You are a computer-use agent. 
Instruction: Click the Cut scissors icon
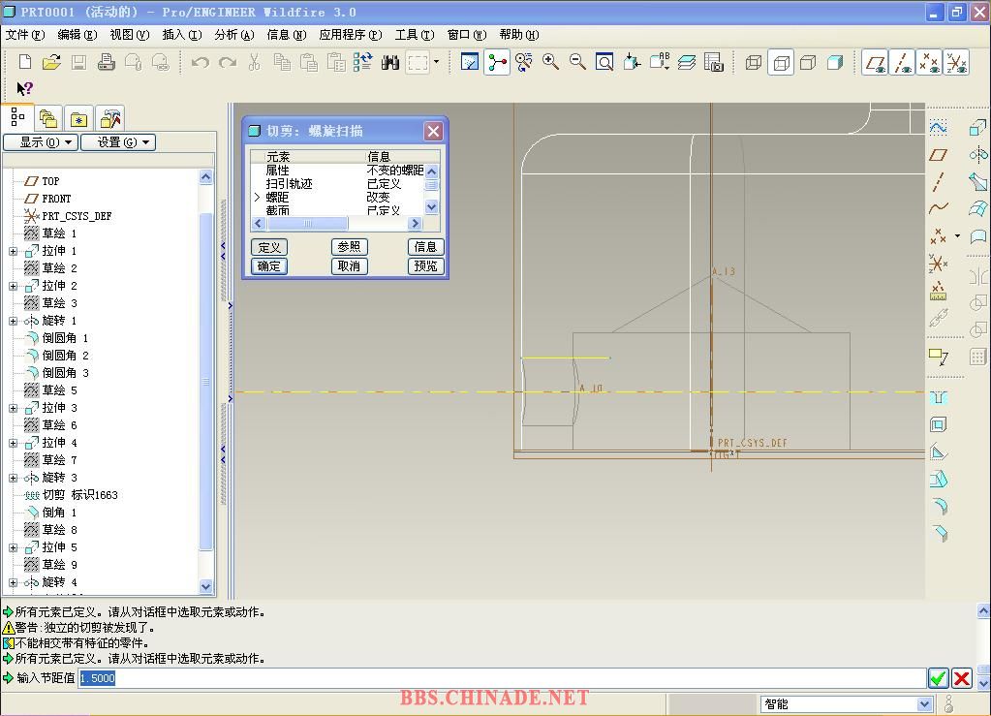coord(255,62)
